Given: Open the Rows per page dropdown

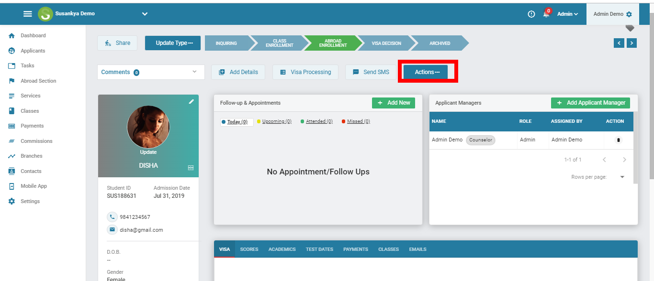Looking at the screenshot, I should pyautogui.click(x=621, y=176).
